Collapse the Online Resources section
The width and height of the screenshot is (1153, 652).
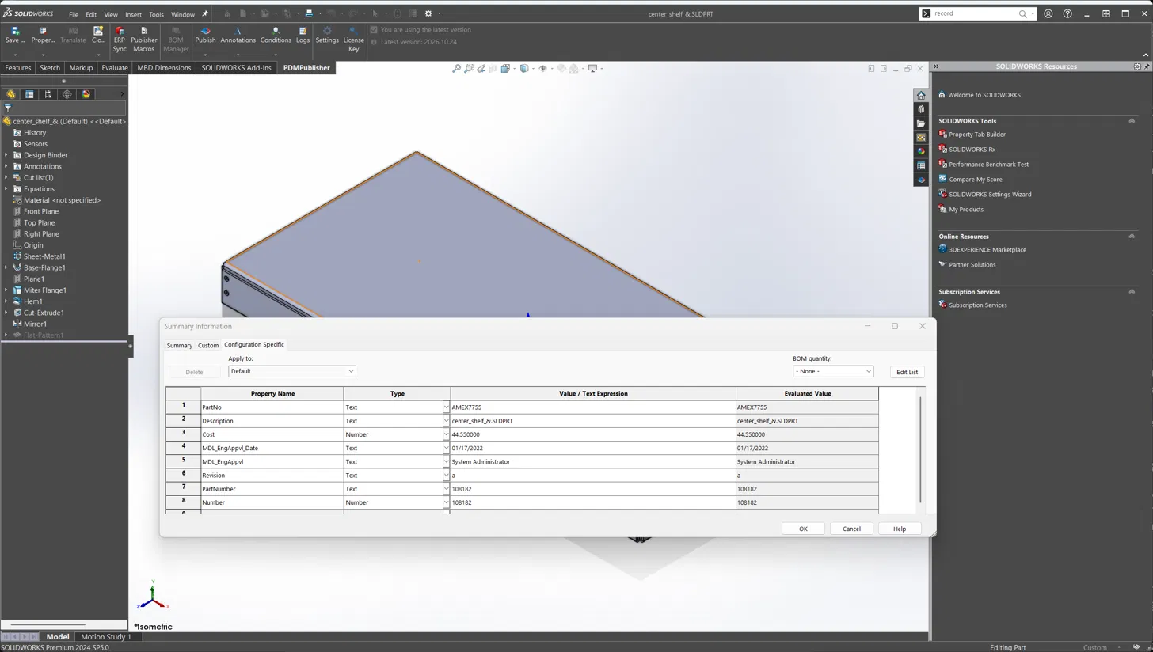pos(1132,236)
